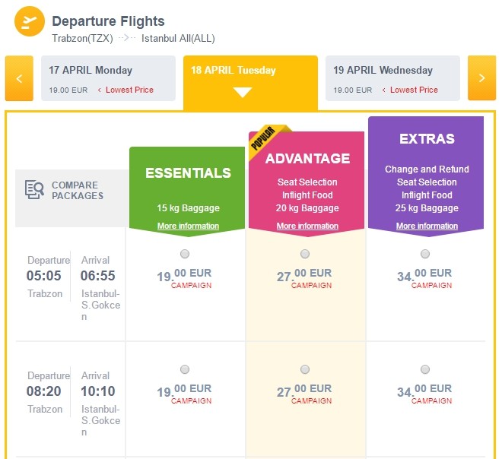Open More information under Extras
This screenshot has height=459, width=502.
427,226
